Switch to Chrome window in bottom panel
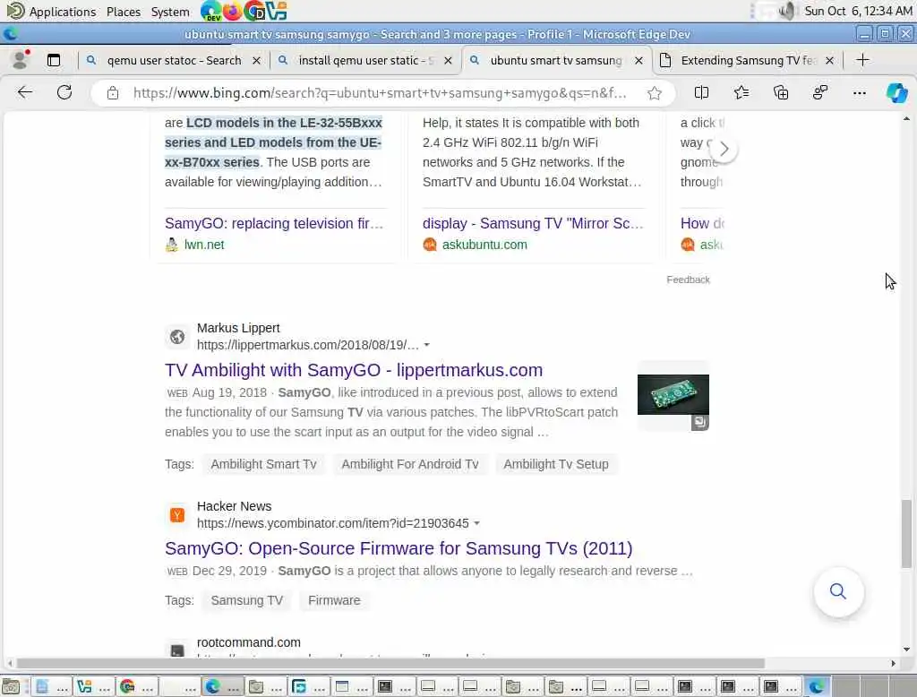This screenshot has height=697, width=917. 137,686
